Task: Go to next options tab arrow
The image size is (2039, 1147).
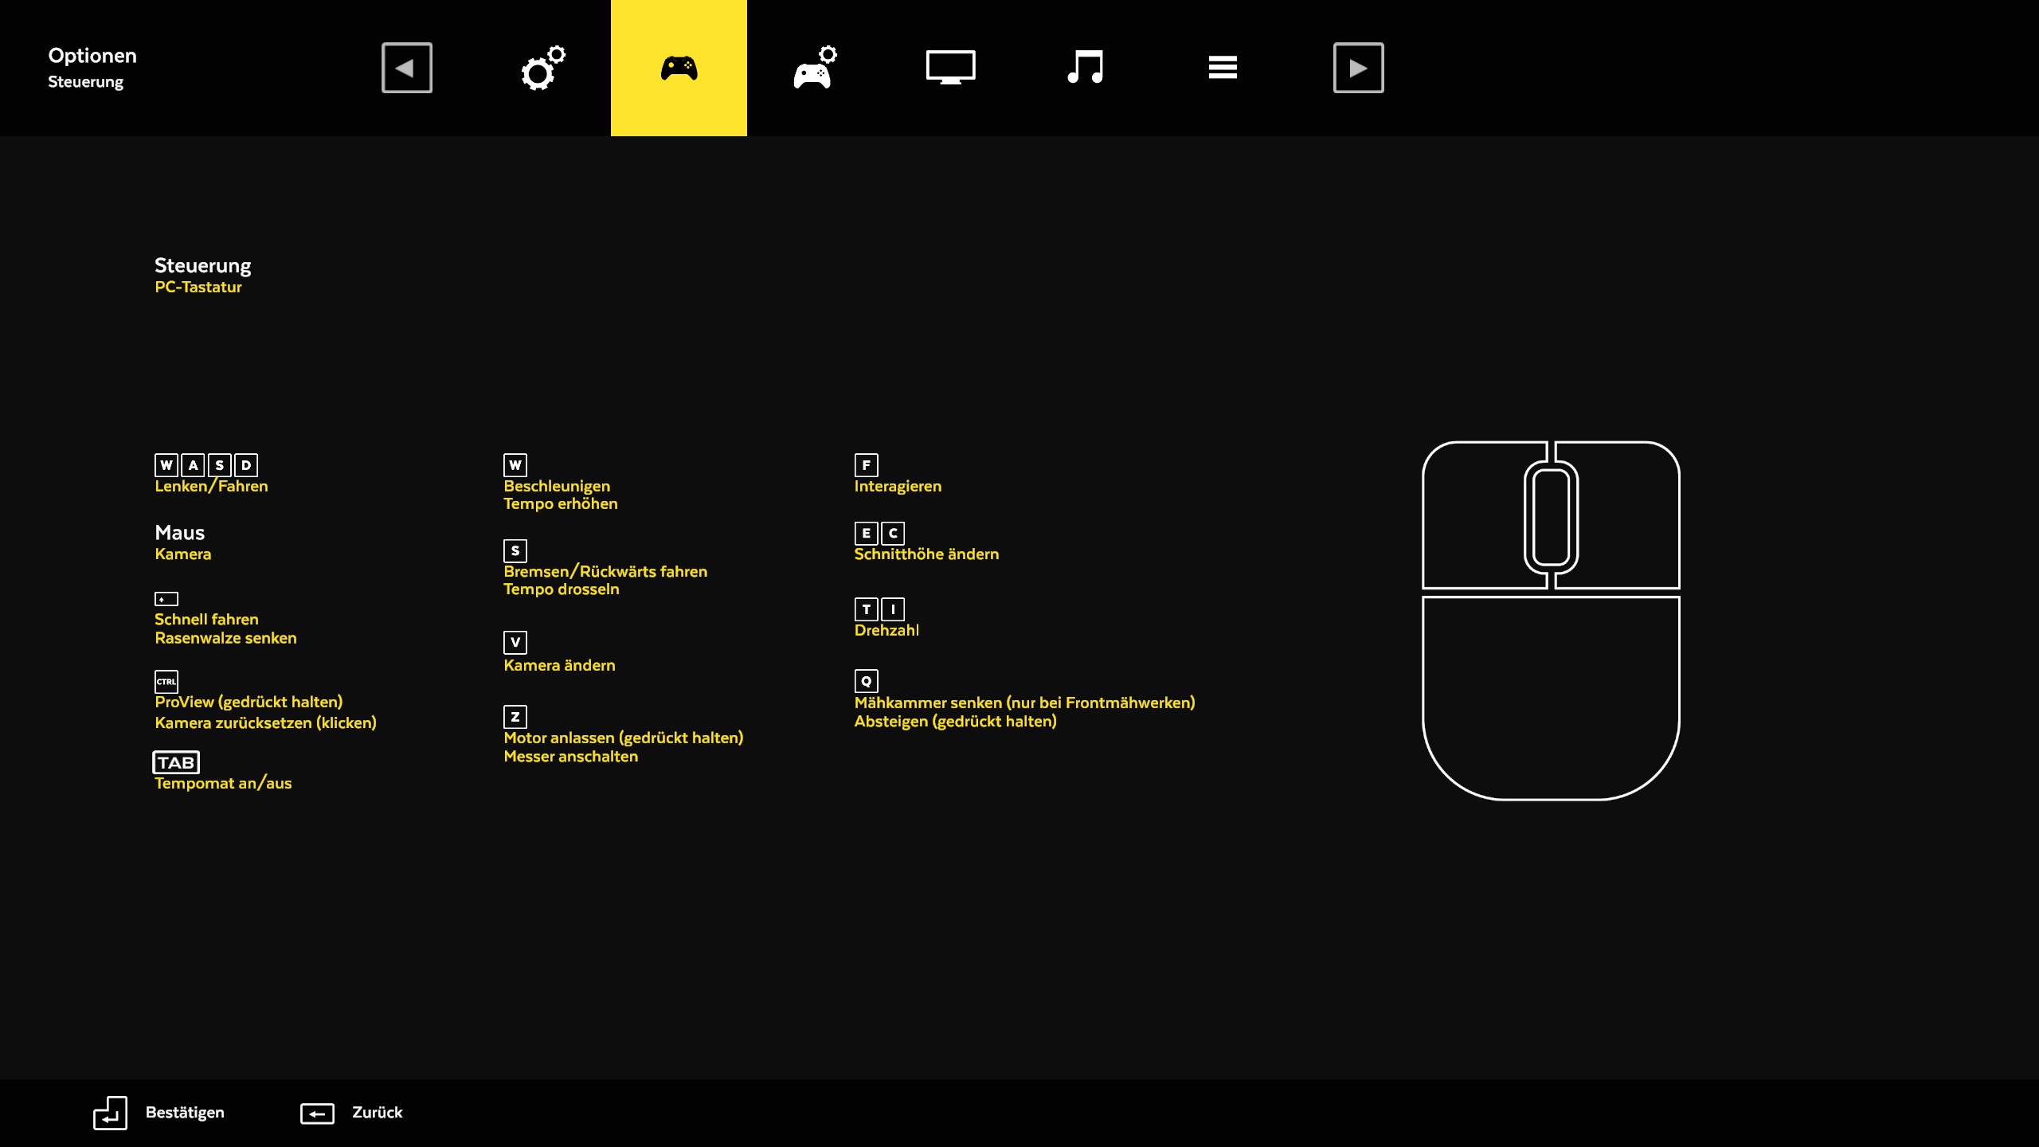Action: pyautogui.click(x=1358, y=68)
